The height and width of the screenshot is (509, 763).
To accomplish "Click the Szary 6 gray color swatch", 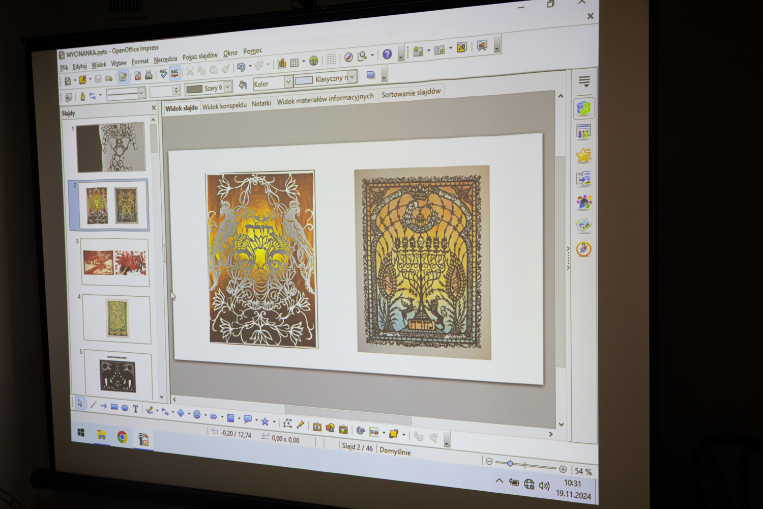I will tap(194, 89).
